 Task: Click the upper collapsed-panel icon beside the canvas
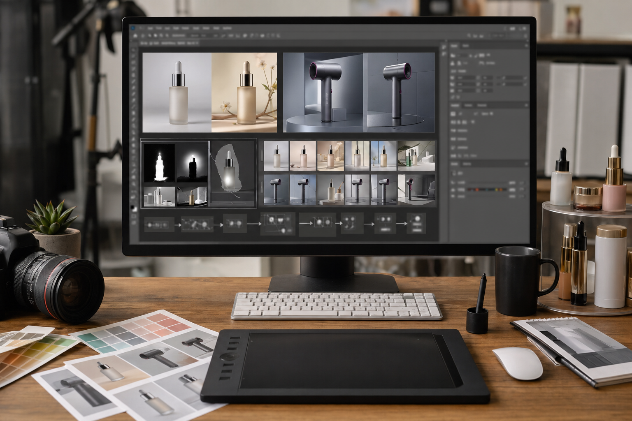[x=444, y=47]
